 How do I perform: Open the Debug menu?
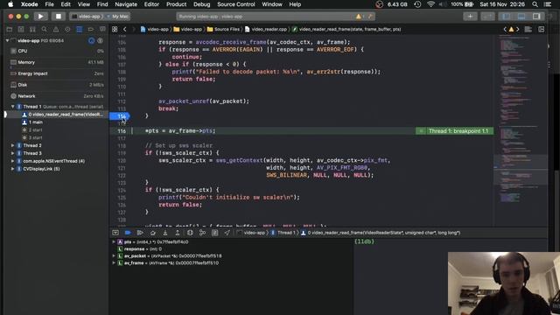click(x=202, y=4)
